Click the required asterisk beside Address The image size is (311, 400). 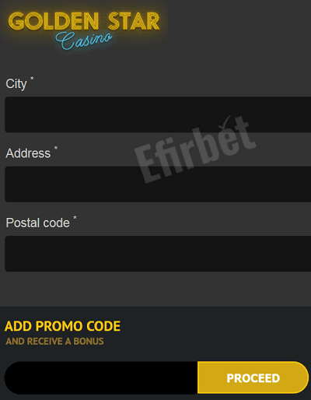click(x=56, y=148)
